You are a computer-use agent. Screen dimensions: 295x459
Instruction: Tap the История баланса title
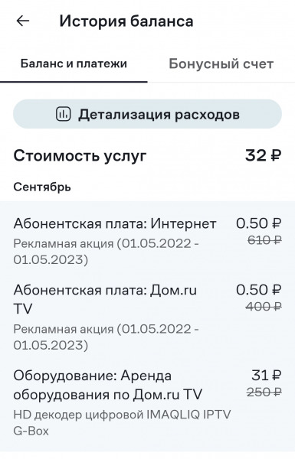coord(126,21)
